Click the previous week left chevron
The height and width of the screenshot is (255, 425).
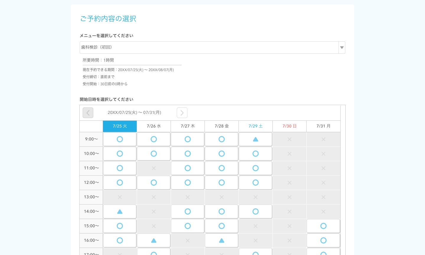click(x=88, y=113)
